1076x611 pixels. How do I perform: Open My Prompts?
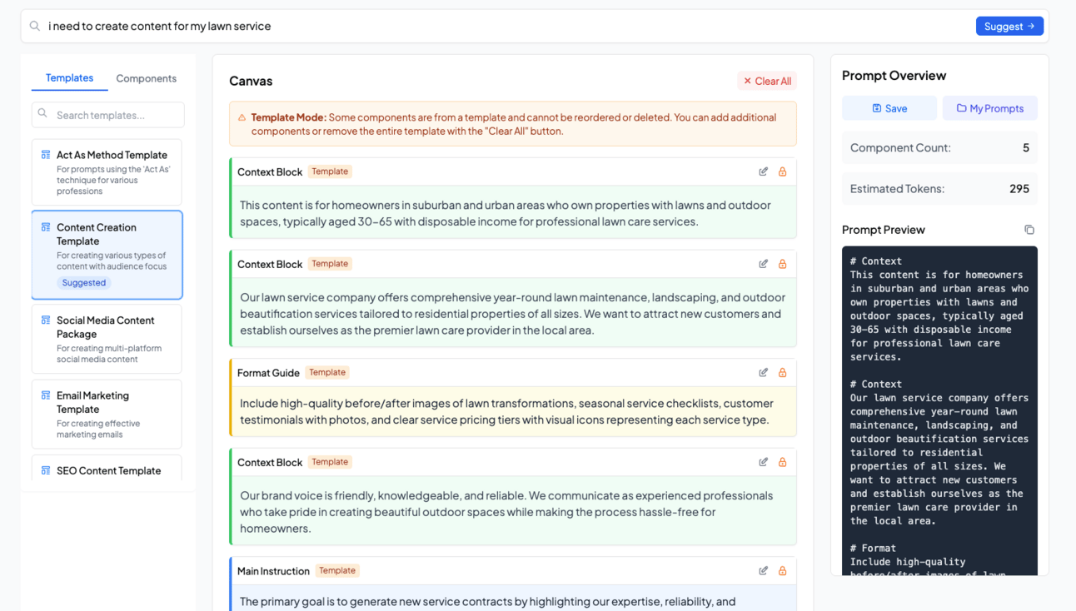click(x=989, y=108)
